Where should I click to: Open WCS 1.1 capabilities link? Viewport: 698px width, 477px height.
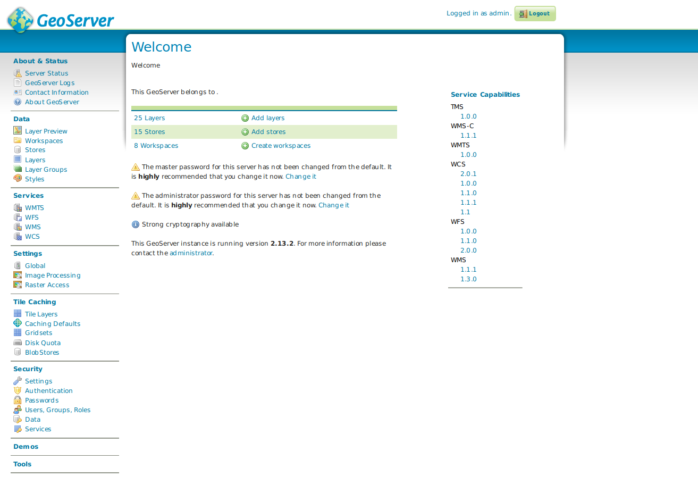point(465,212)
